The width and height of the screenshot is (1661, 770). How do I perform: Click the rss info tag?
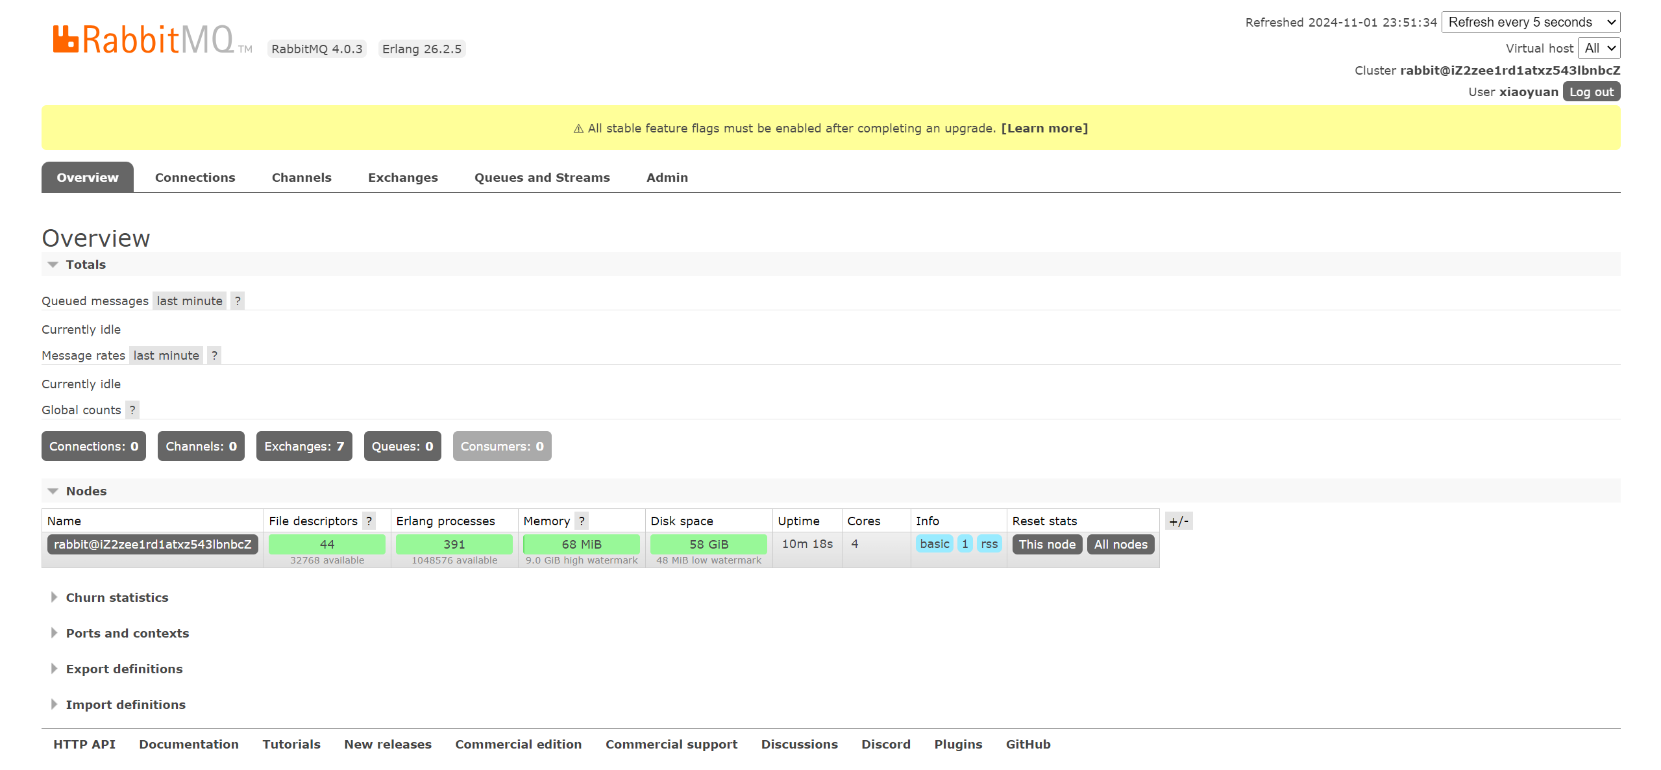click(989, 543)
